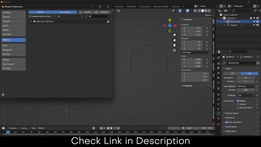The width and height of the screenshot is (261, 147).
Task: Open the Interface preferences section
Action: click(x=13, y=13)
